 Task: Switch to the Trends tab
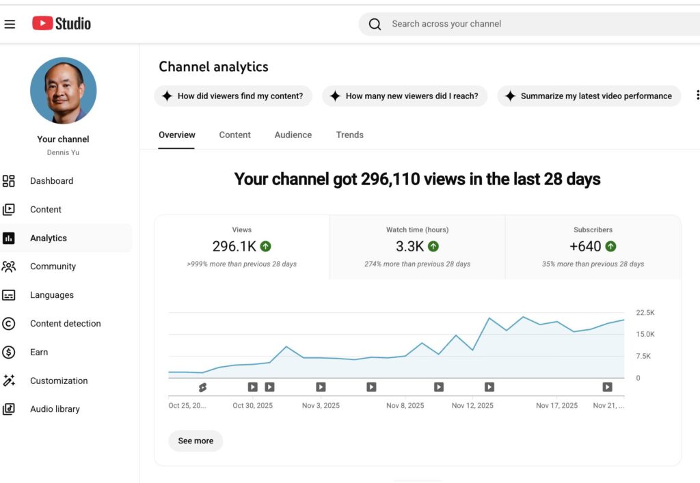click(349, 135)
